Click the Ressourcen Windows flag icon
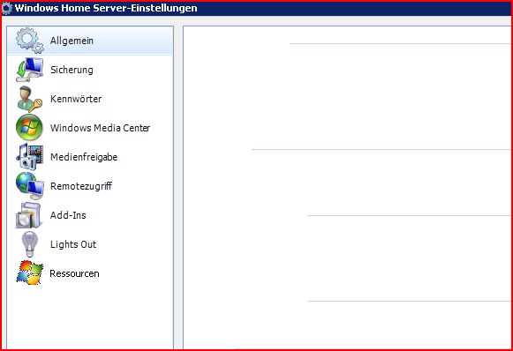Image resolution: width=513 pixels, height=351 pixels. (x=30, y=273)
